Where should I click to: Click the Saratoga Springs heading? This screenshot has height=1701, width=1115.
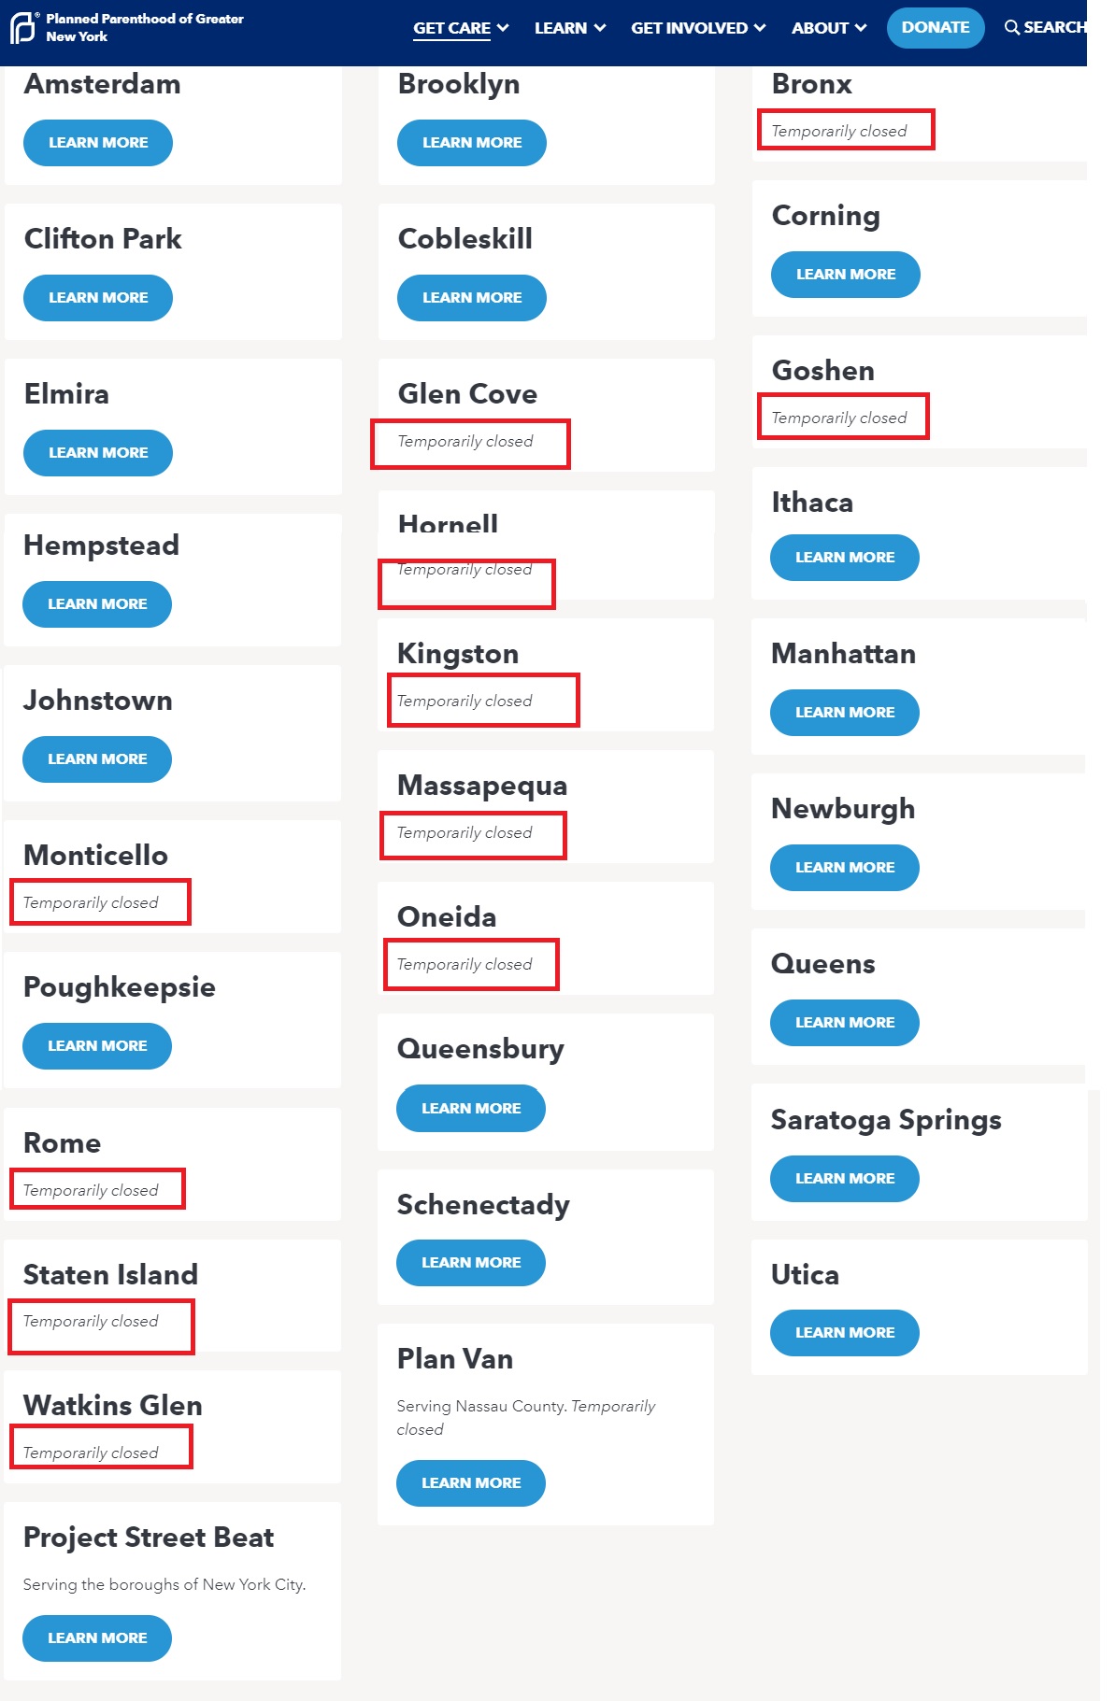886,1120
